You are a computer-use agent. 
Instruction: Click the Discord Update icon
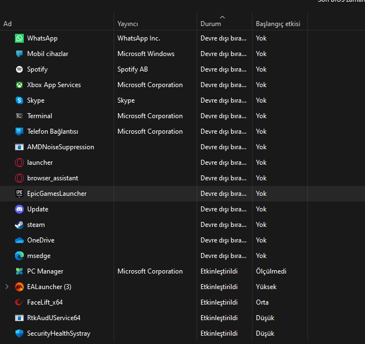pos(19,209)
